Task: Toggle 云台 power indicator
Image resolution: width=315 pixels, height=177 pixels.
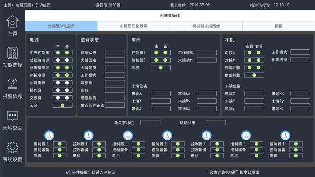Action: tap(63, 105)
